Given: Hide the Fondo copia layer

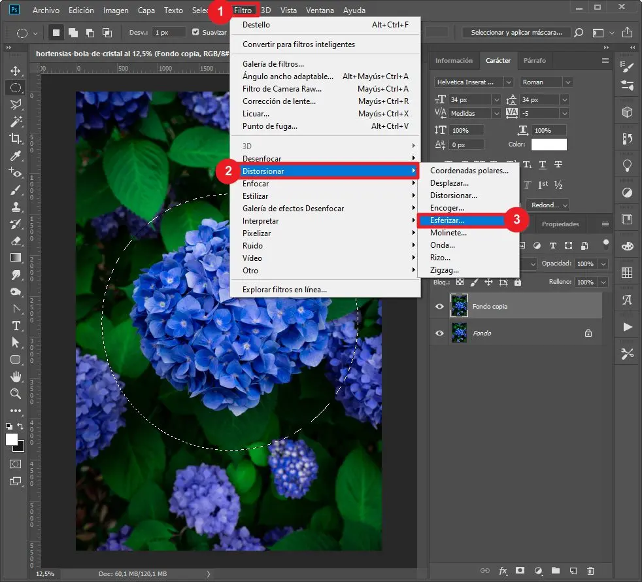Looking at the screenshot, I should (439, 306).
